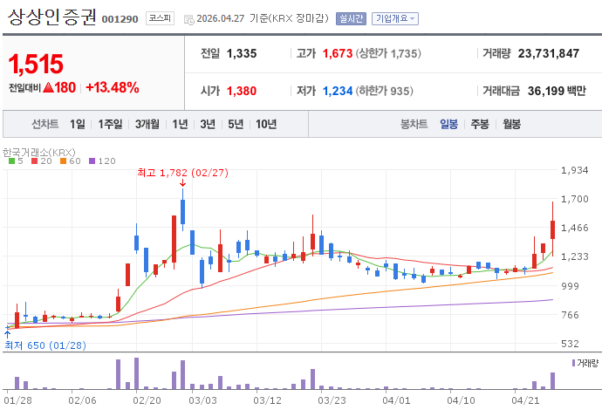Select the 1일 line chart period
This screenshot has height=410, width=602.
click(x=77, y=124)
